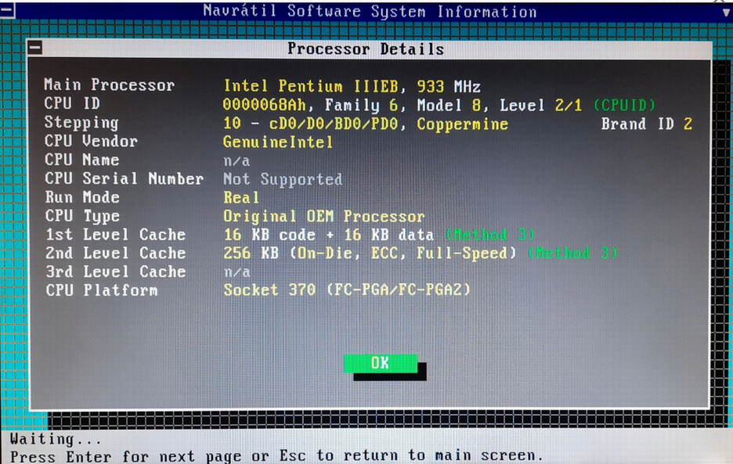This screenshot has width=733, height=464.
Task: Select '256 KB (On-Die, ECC, Full-Speed)' value
Action: tap(370, 254)
